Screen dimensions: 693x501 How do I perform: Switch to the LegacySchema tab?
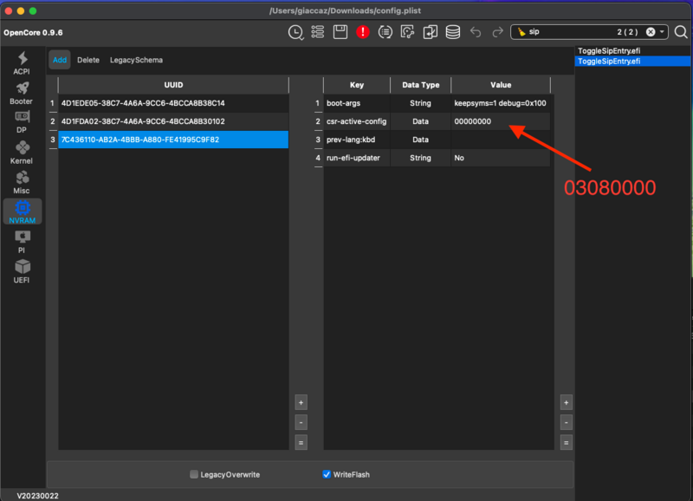click(136, 60)
